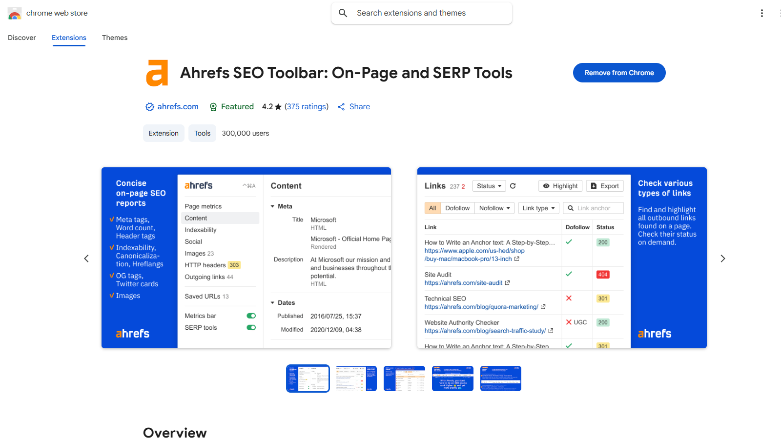Image resolution: width=781 pixels, height=439 pixels.
Task: Open the 375 ratings link
Action: (307, 106)
